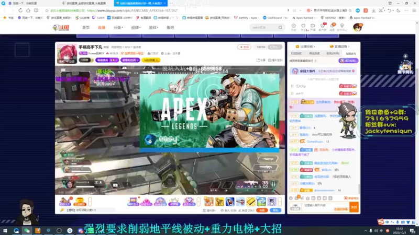Switch to the weekly ranking tab in the chat panel

(314, 54)
